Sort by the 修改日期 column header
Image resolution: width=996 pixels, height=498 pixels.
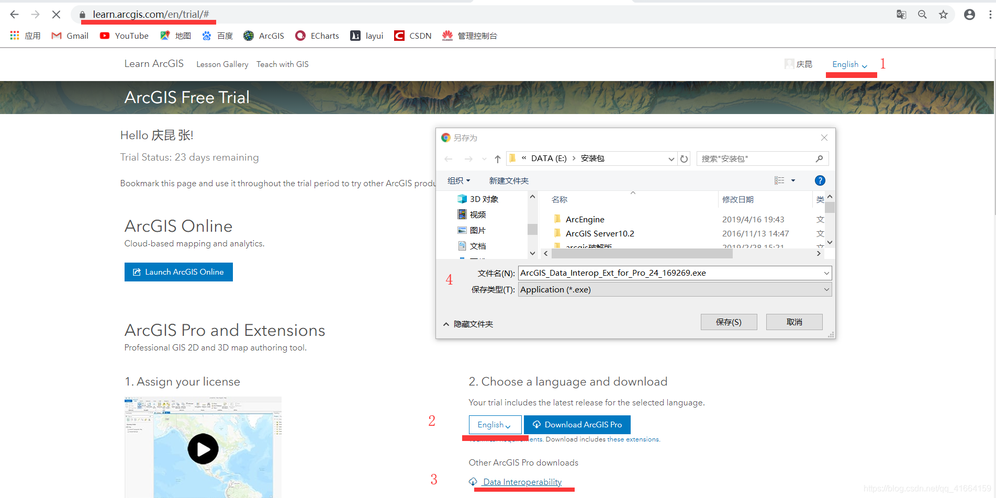pyautogui.click(x=738, y=199)
